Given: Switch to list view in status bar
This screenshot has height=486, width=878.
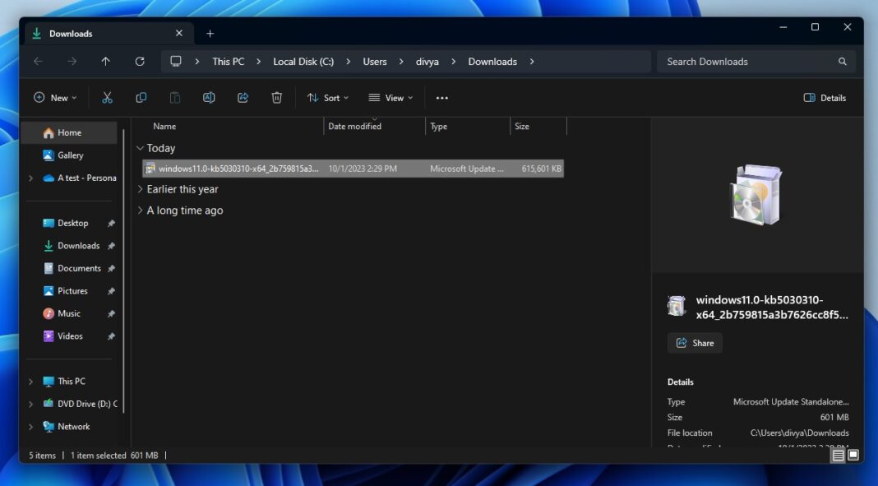Looking at the screenshot, I should coord(836,454).
